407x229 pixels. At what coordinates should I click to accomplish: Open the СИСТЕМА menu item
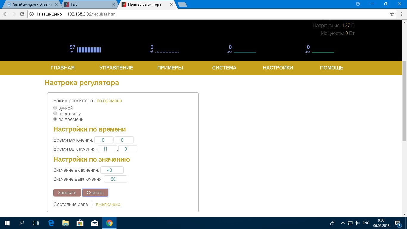224,68
